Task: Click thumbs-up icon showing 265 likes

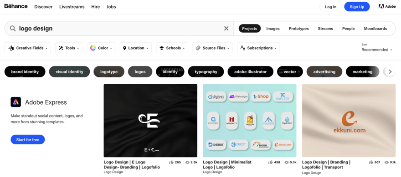Action: point(171,162)
